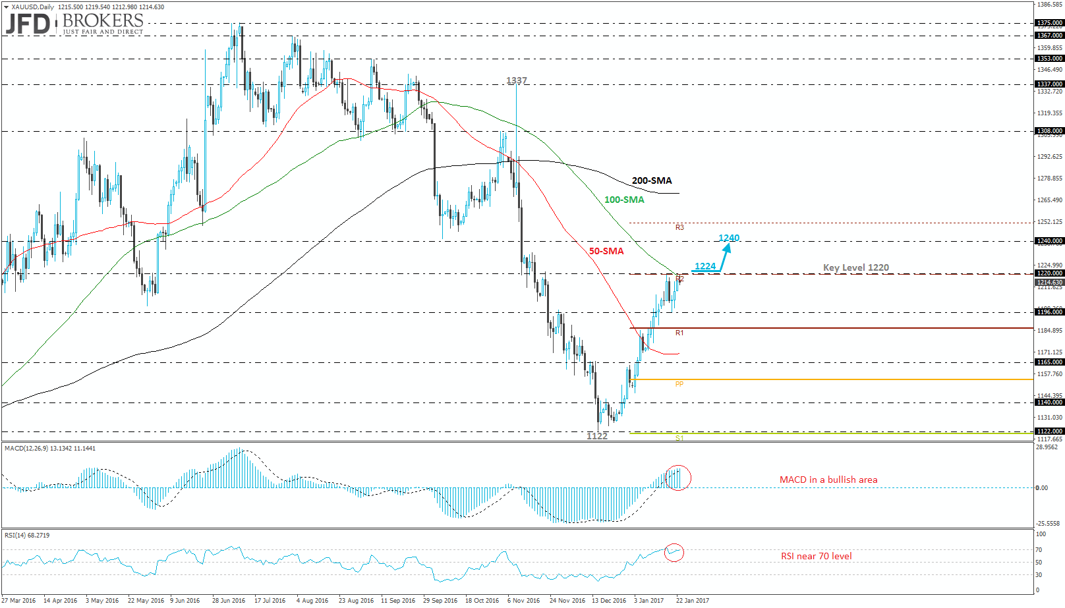Click the 1122.000 price axis tag
Screen dimensions: 1065x608
[1050, 431]
